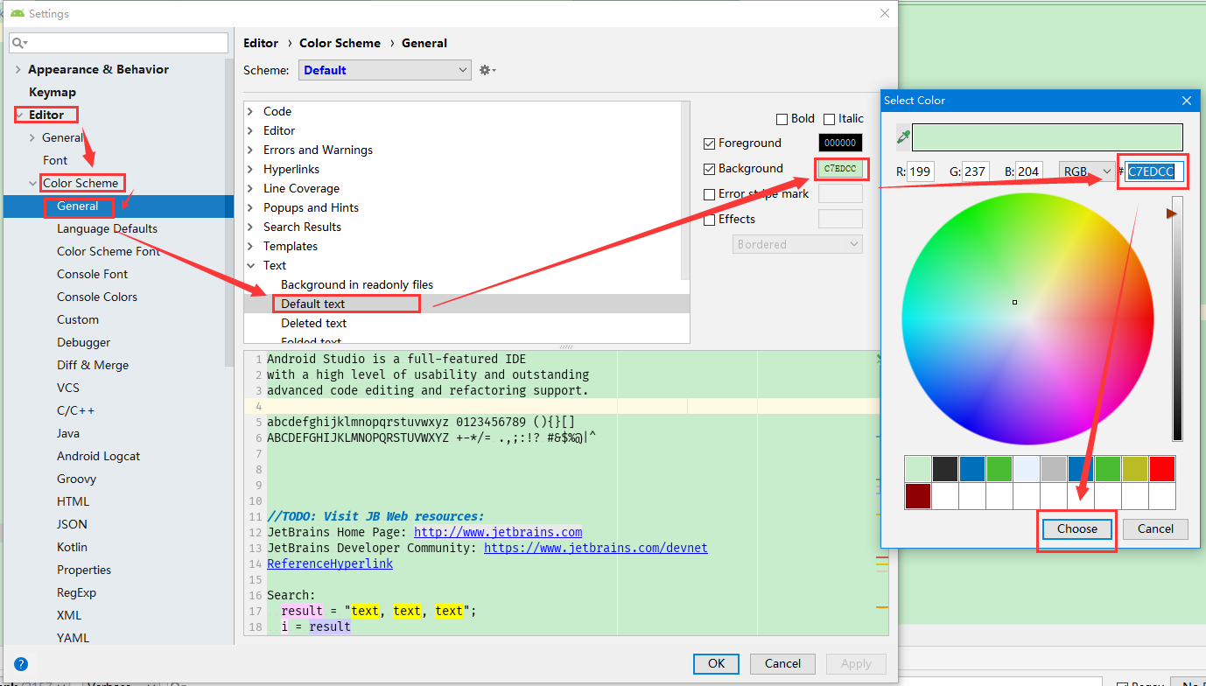
Task: Expand Appearance & Behavior section
Action: coord(18,69)
